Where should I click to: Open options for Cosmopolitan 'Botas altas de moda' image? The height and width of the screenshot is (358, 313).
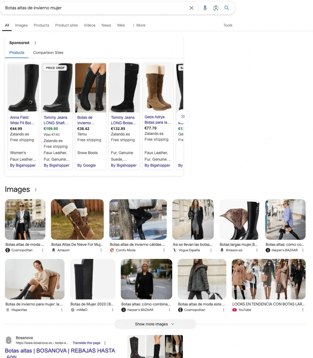pos(42,250)
